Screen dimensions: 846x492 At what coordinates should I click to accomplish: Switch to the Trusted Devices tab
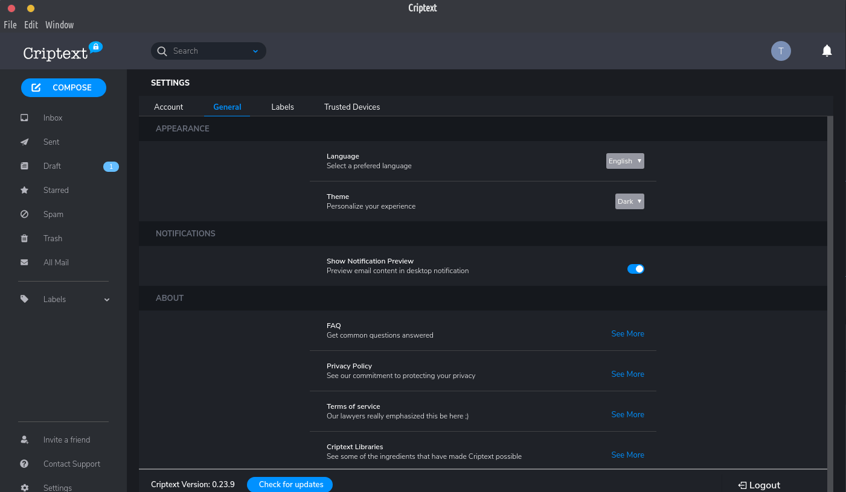point(351,107)
